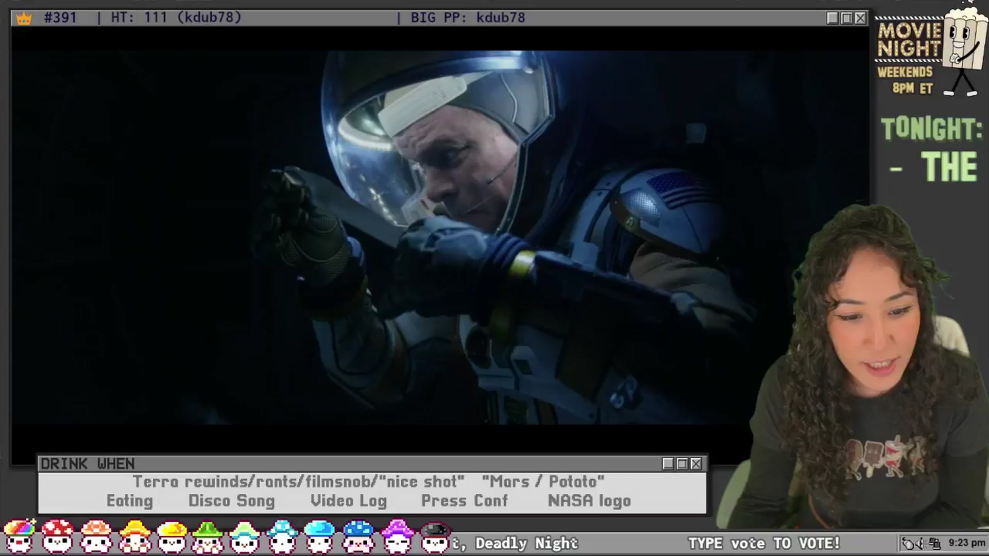Click the "WEEKENDS 8PM ET" schedule text
Screen dimensions: 989x556
(905, 80)
